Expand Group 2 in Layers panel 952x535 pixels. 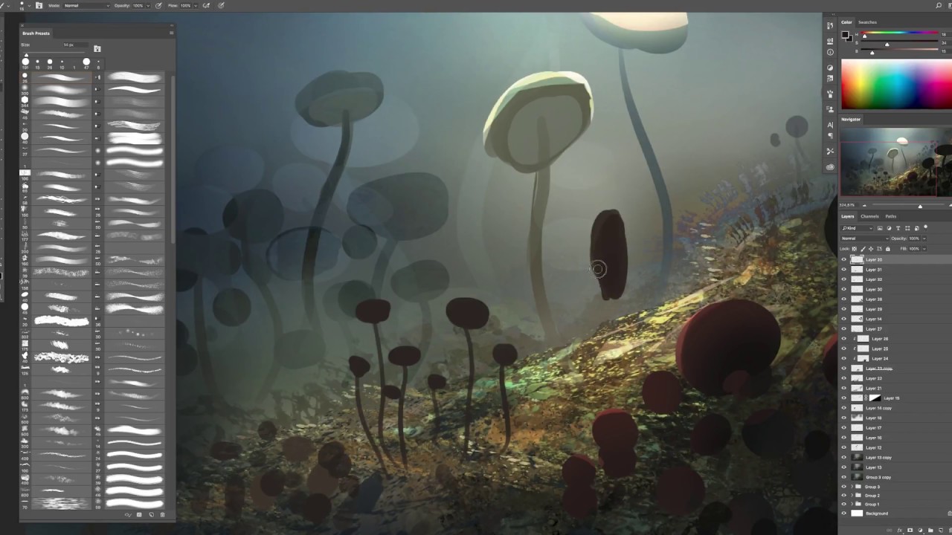(x=852, y=496)
